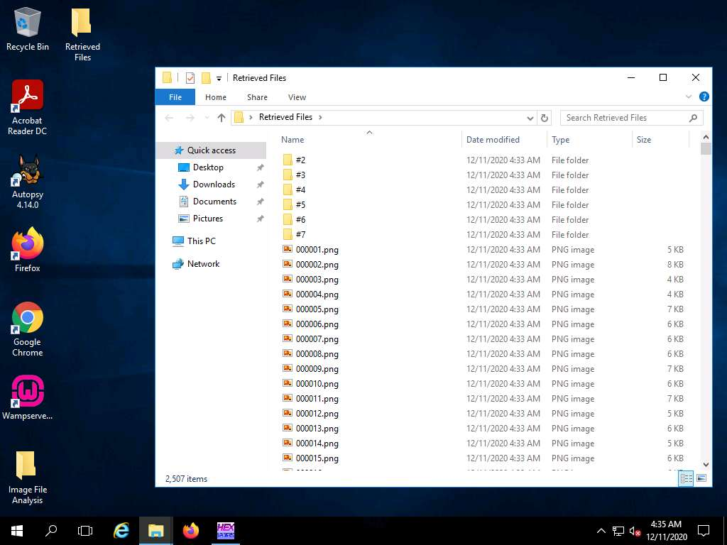Screen dimensions: 727x545
Task: Click the Properties quick access toolbar icon
Action: pos(190,78)
